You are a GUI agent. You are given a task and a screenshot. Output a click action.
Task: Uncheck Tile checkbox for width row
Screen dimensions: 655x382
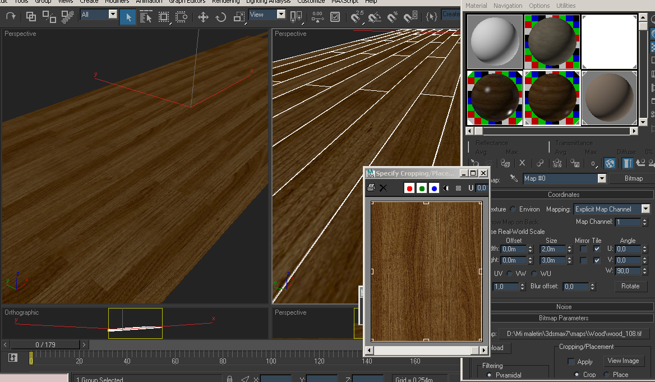click(597, 249)
